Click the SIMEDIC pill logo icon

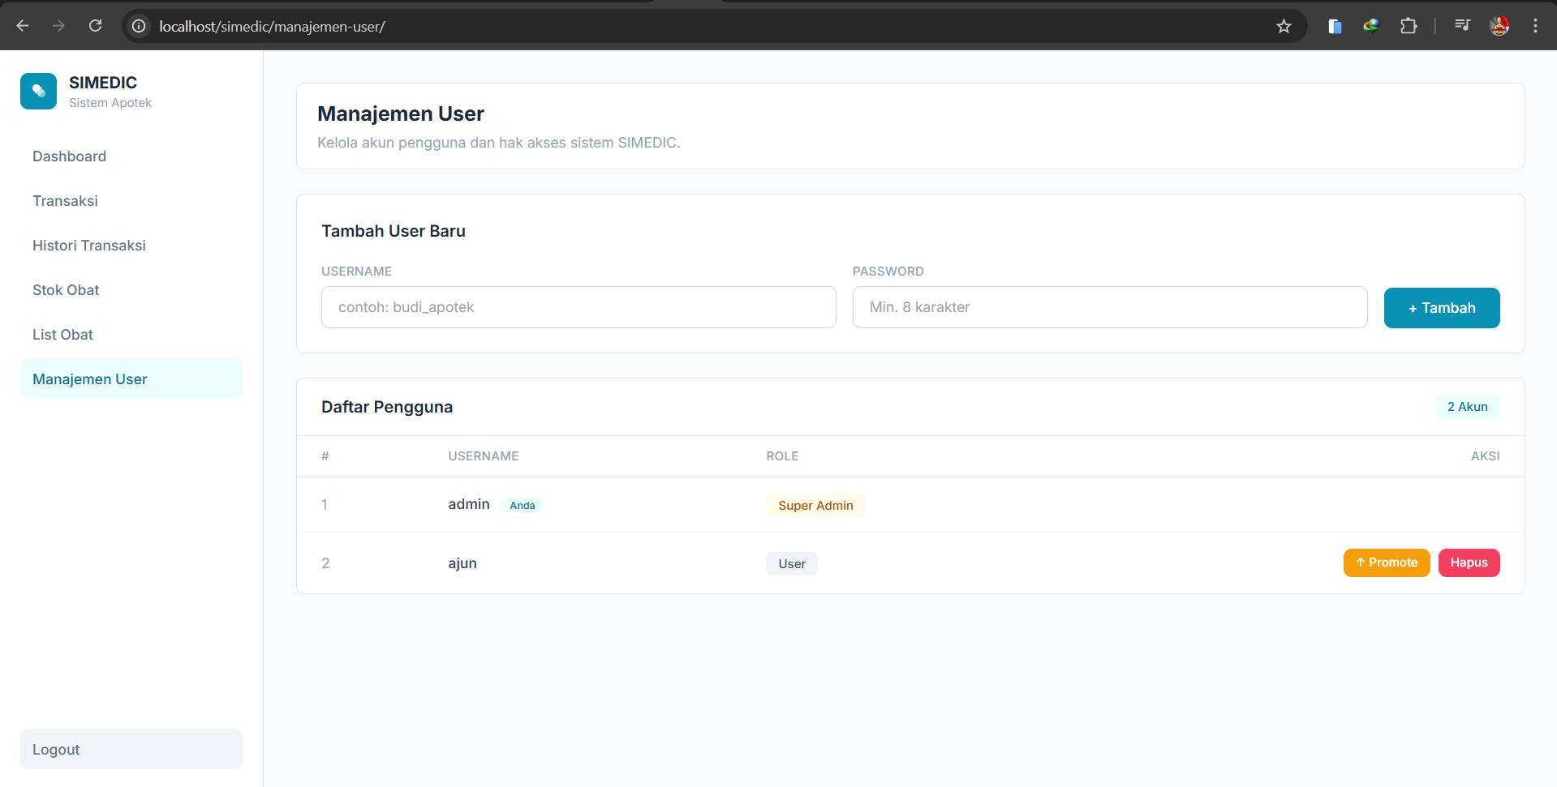coord(38,92)
